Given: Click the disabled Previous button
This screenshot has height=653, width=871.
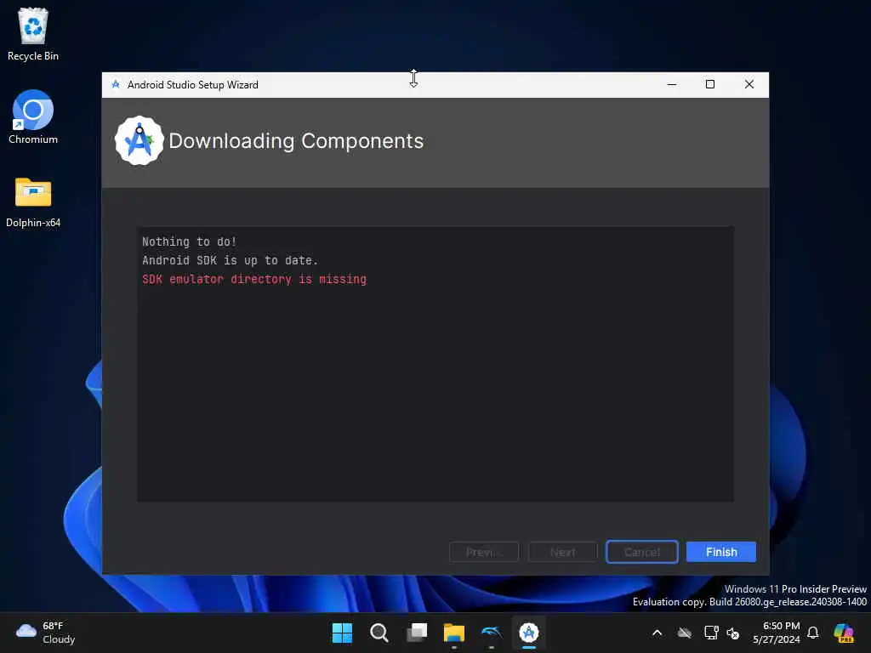Looking at the screenshot, I should (x=483, y=552).
